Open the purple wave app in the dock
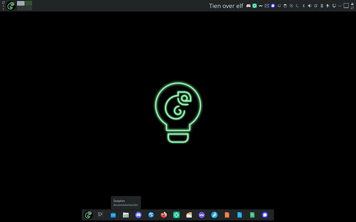Image resolution: width=356 pixels, height=222 pixels. click(202, 215)
